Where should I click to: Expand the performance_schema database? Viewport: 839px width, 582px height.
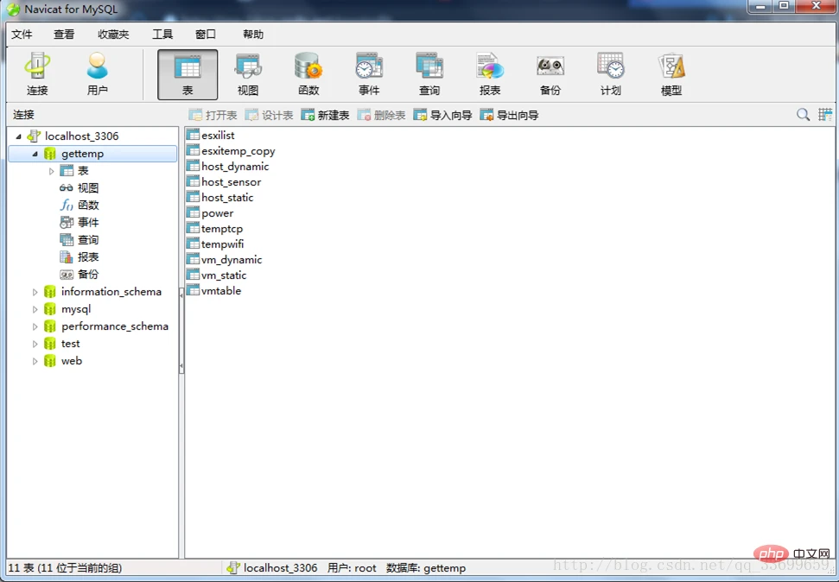coord(35,326)
